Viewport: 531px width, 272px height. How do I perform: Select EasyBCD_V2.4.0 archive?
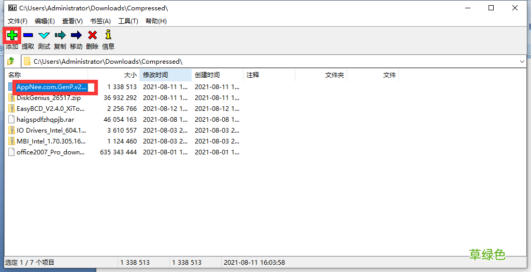point(50,109)
